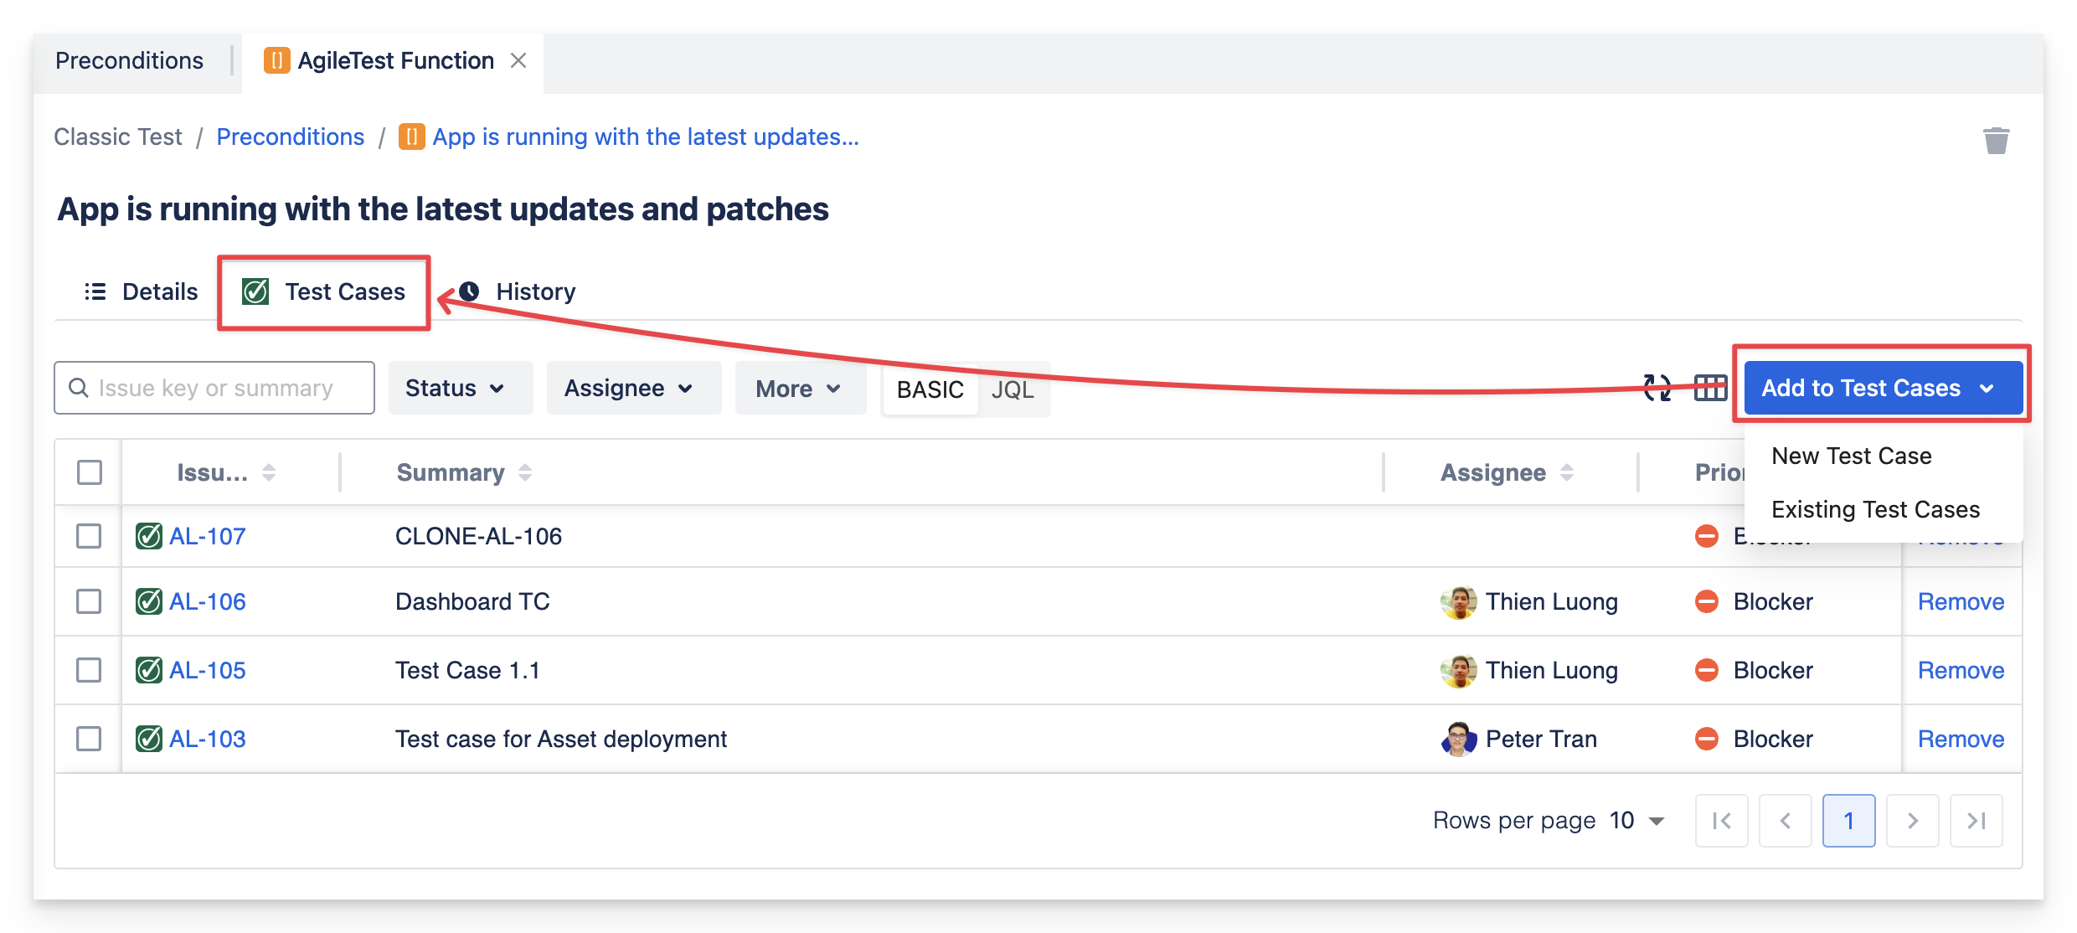Sort by the Summary column arrows

525,472
